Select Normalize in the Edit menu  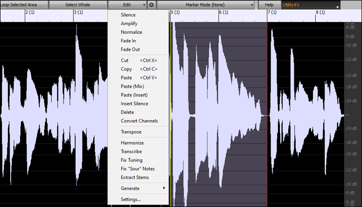pos(131,32)
